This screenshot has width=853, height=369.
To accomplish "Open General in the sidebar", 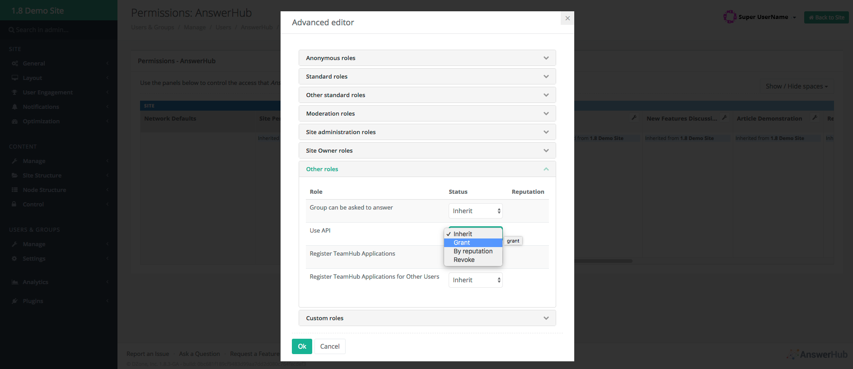I will point(59,63).
